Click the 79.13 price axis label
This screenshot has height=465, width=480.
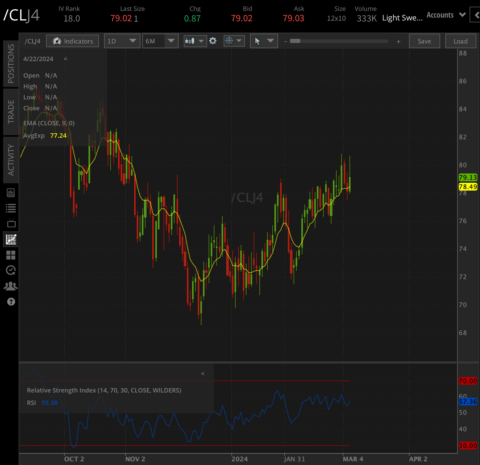point(468,177)
